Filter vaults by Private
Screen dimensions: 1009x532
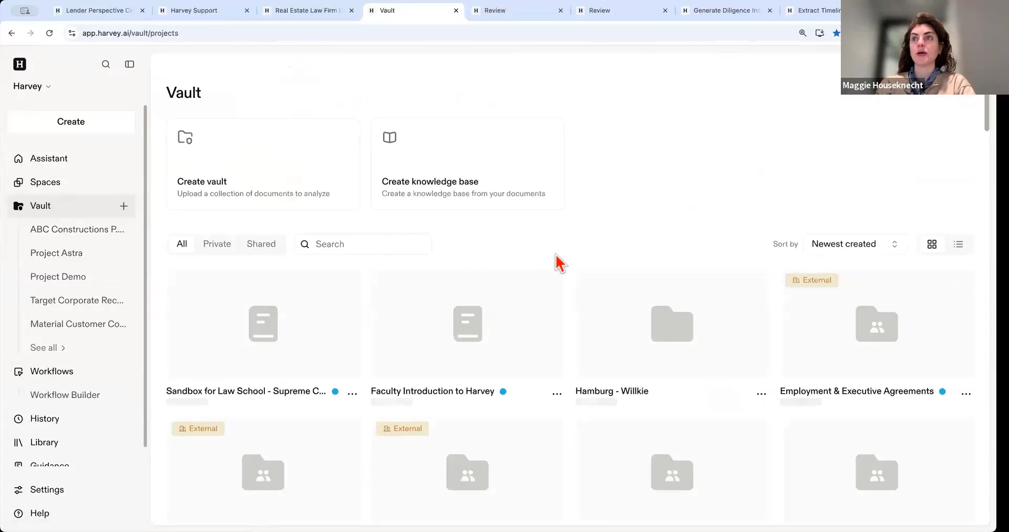click(217, 244)
